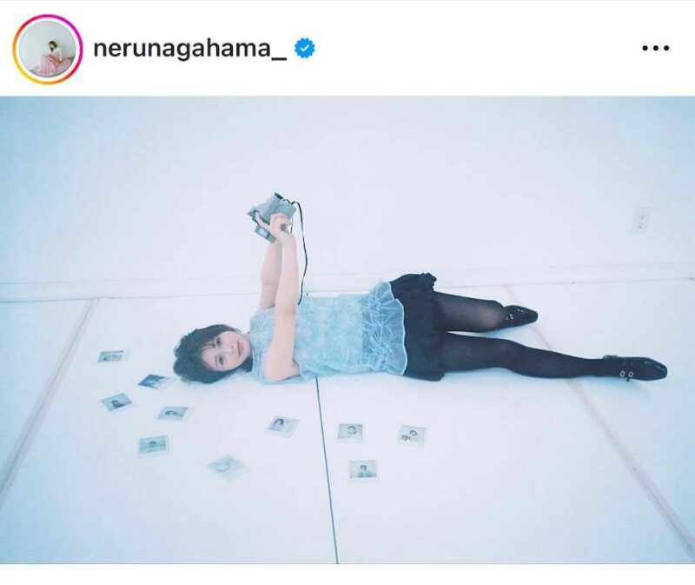Viewport: 695px width, 585px height.
Task: Click the lowest polaroid right of floor seam
Action: [x=363, y=470]
